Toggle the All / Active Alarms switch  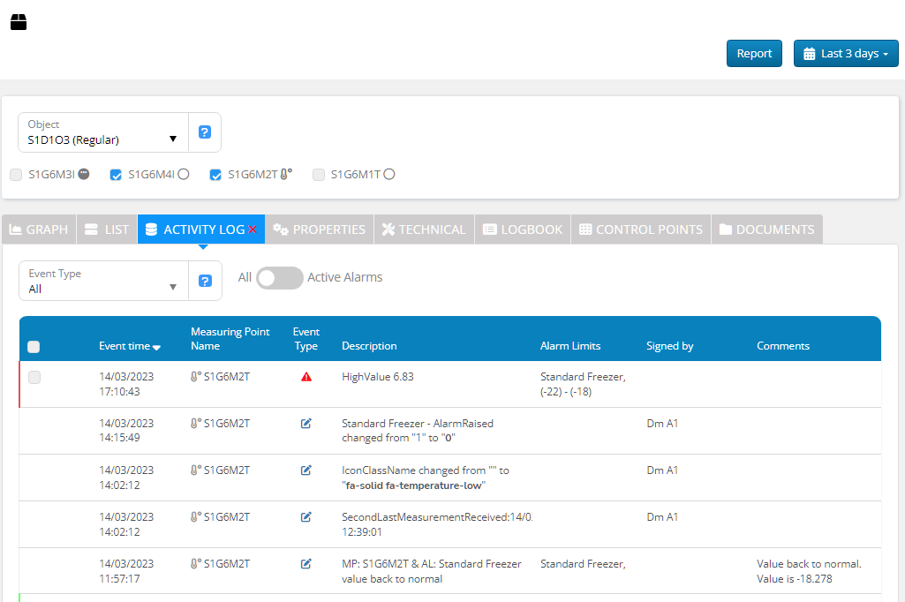click(279, 278)
